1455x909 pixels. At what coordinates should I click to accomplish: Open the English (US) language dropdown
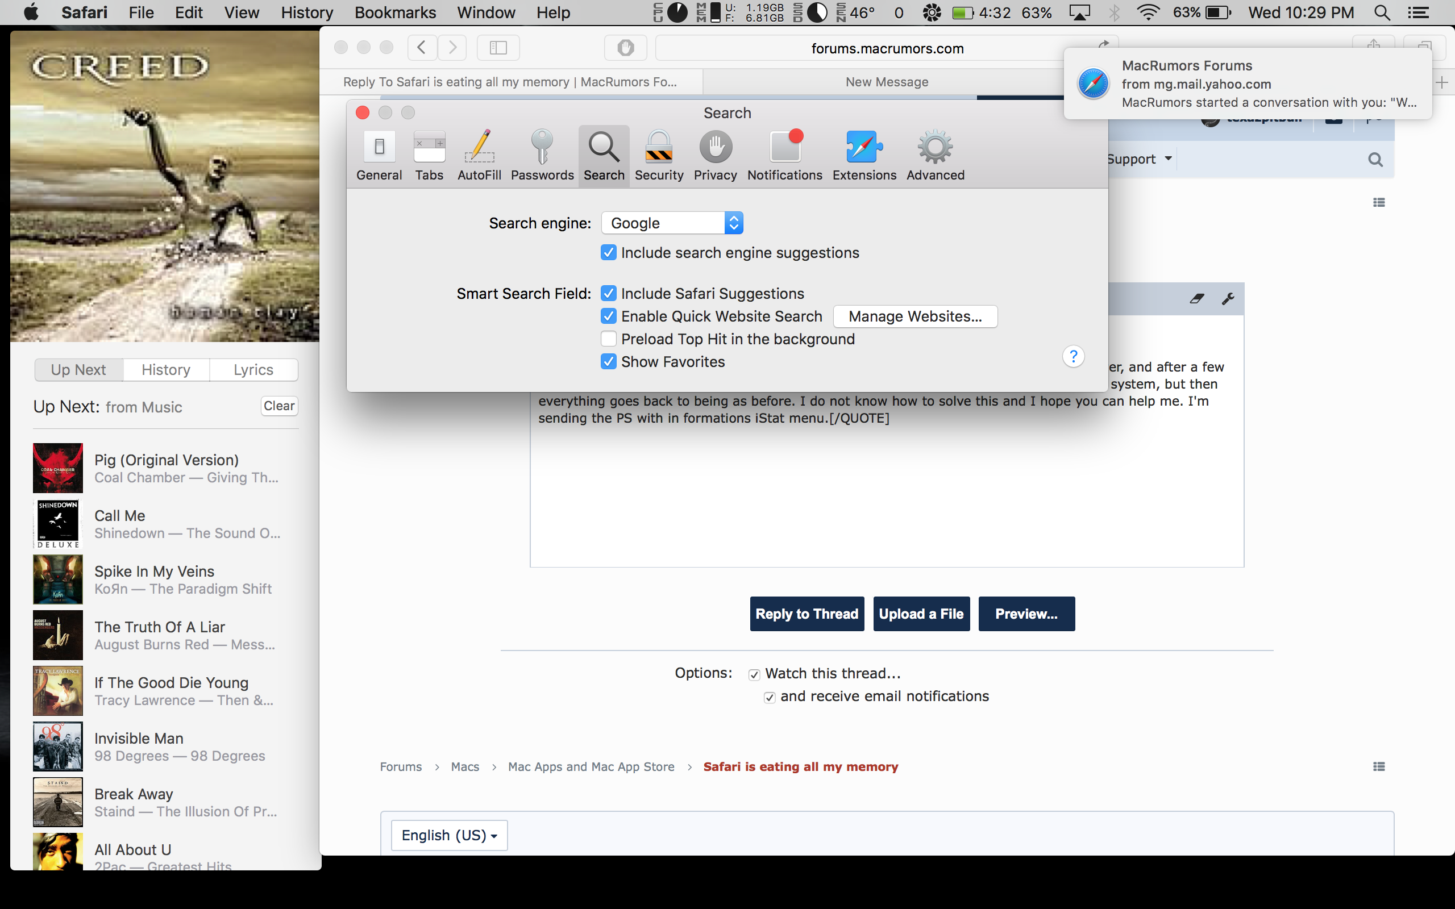(449, 835)
